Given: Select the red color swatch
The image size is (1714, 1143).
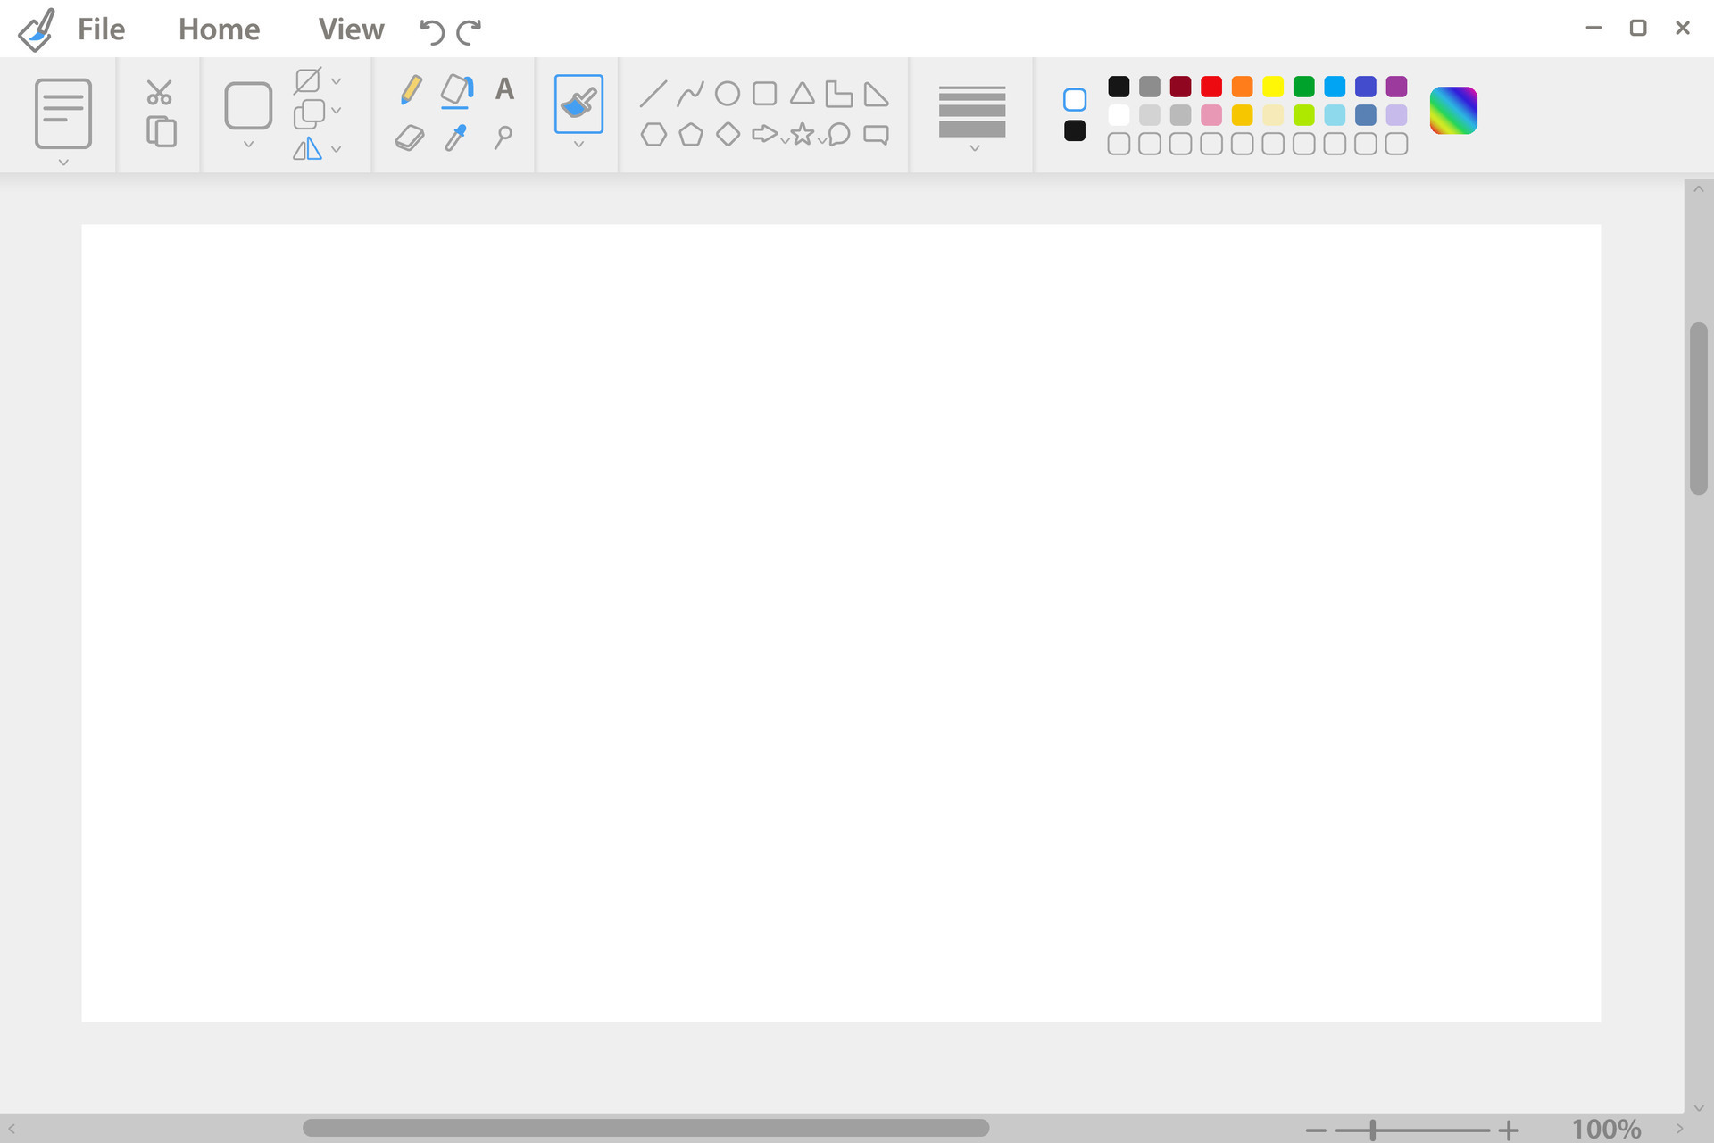Looking at the screenshot, I should (x=1211, y=87).
